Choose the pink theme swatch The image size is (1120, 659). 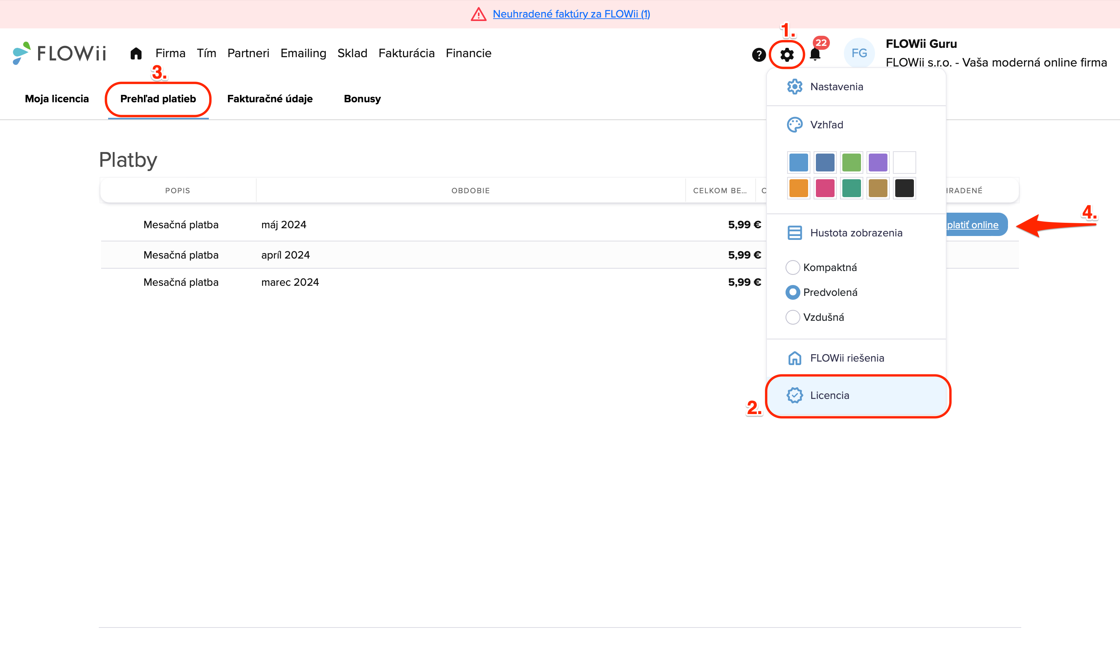click(x=825, y=189)
